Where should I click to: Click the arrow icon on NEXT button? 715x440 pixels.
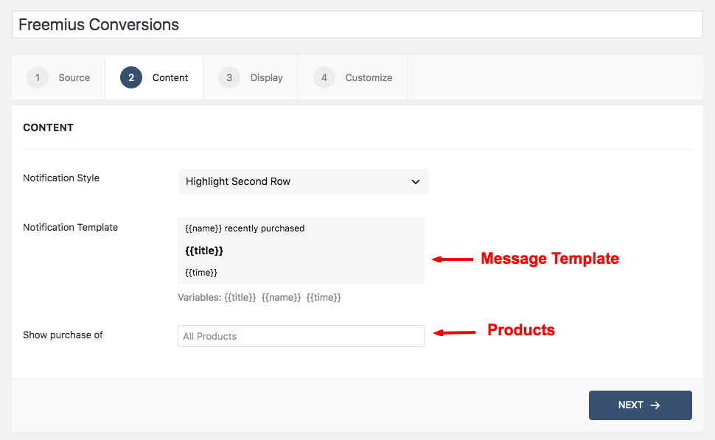click(655, 405)
